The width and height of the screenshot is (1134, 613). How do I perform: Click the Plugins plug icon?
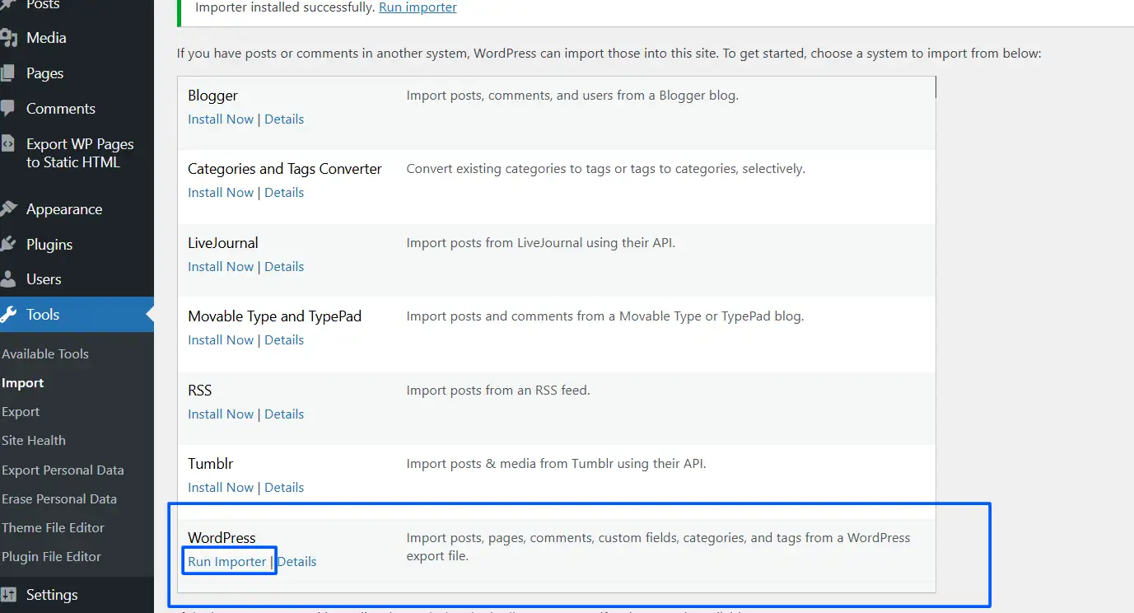click(x=8, y=245)
